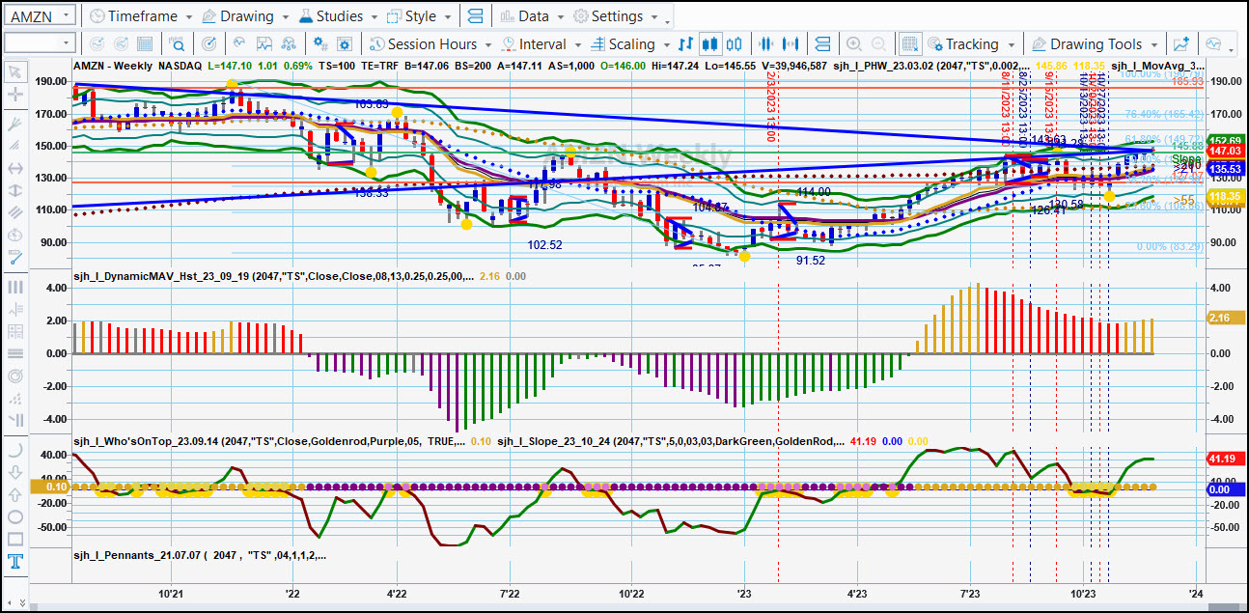
Task: Click the stacked panels icon in top toolbar
Action: click(474, 16)
